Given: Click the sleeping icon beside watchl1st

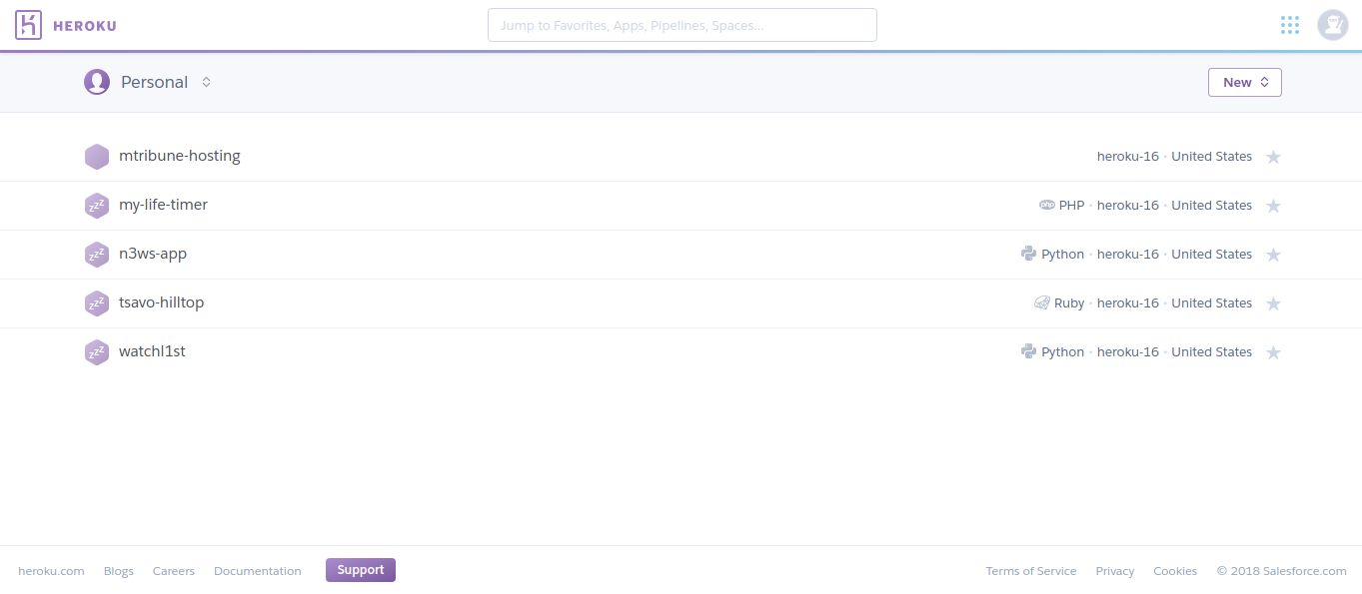Looking at the screenshot, I should point(97,352).
